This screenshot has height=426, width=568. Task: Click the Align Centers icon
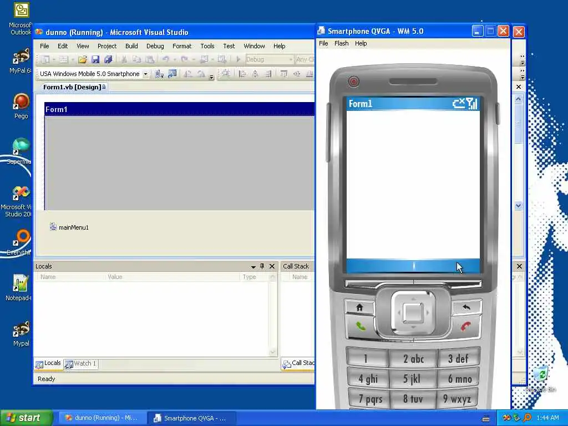[x=255, y=74]
